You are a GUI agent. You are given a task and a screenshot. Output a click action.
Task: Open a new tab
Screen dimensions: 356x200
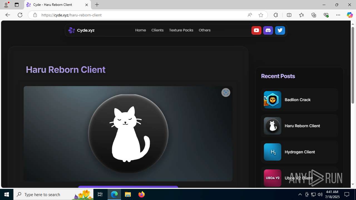click(x=97, y=5)
